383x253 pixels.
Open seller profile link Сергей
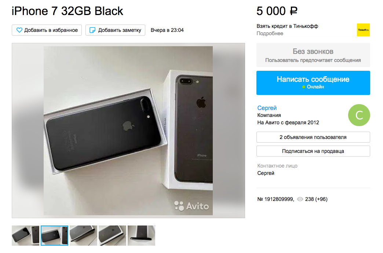pos(267,108)
